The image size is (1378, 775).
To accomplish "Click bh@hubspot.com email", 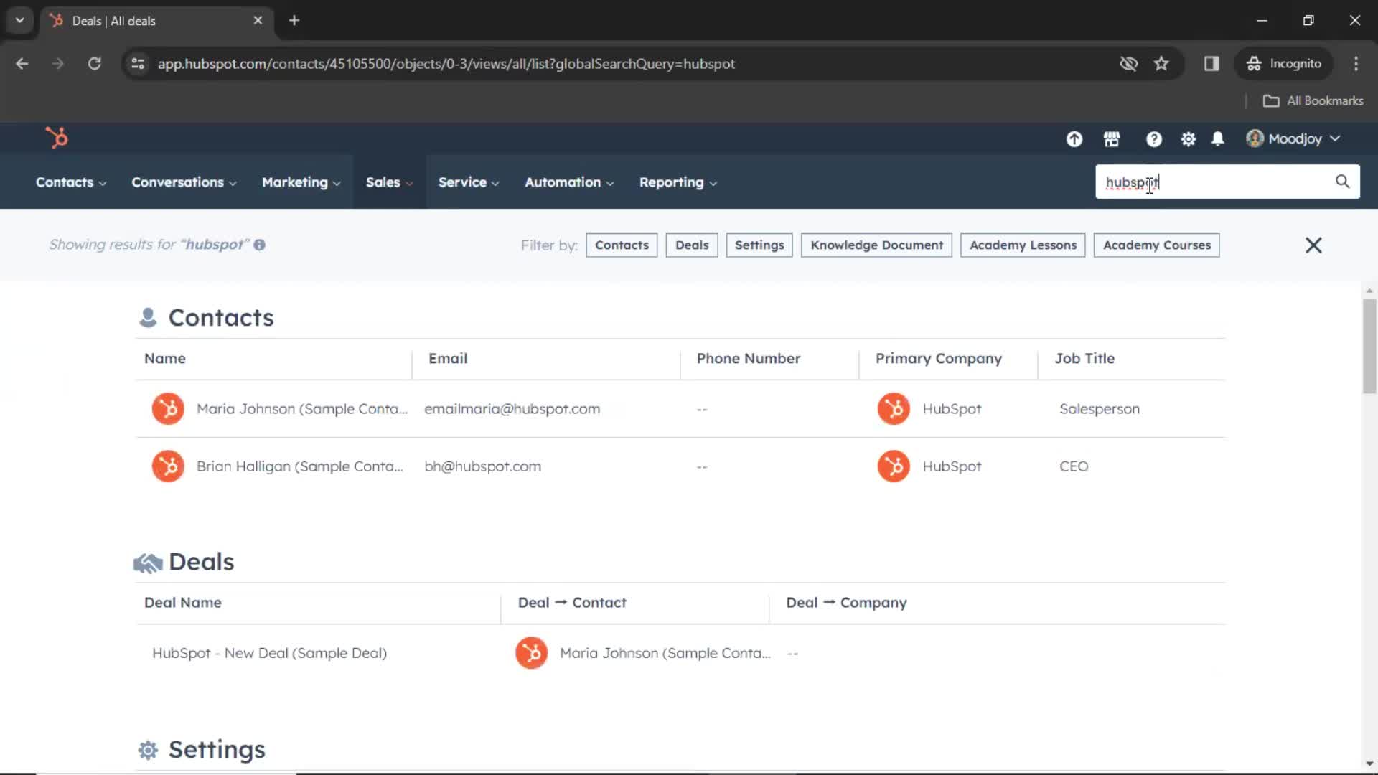I will [x=482, y=466].
